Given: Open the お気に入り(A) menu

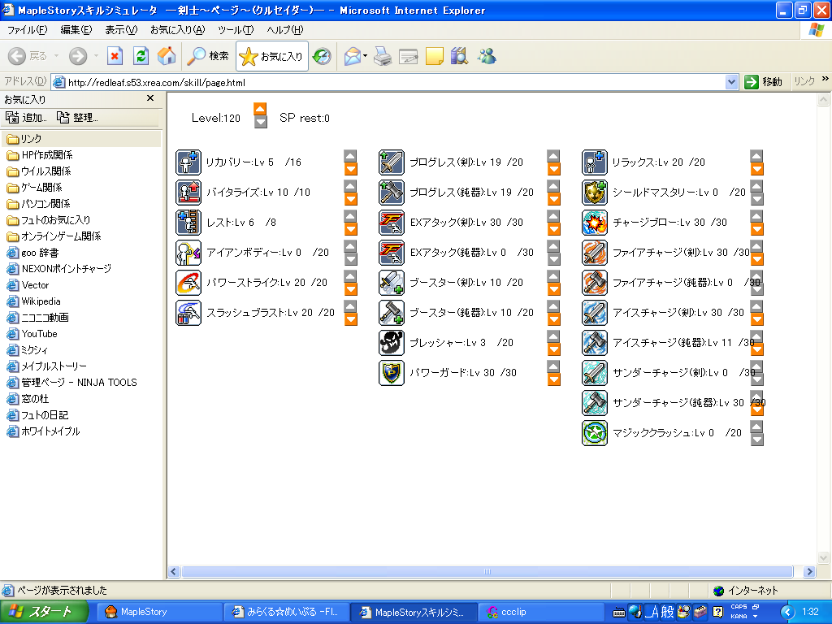Looking at the screenshot, I should tap(177, 30).
